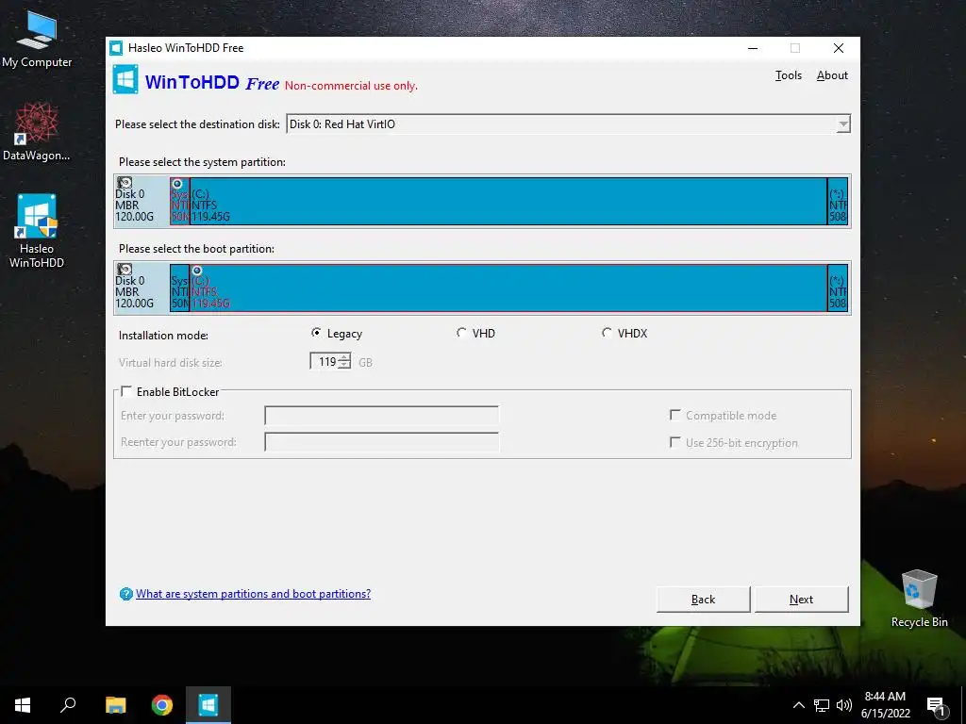966x724 pixels.
Task: Click the virtual hard disk size value field
Action: 325,361
